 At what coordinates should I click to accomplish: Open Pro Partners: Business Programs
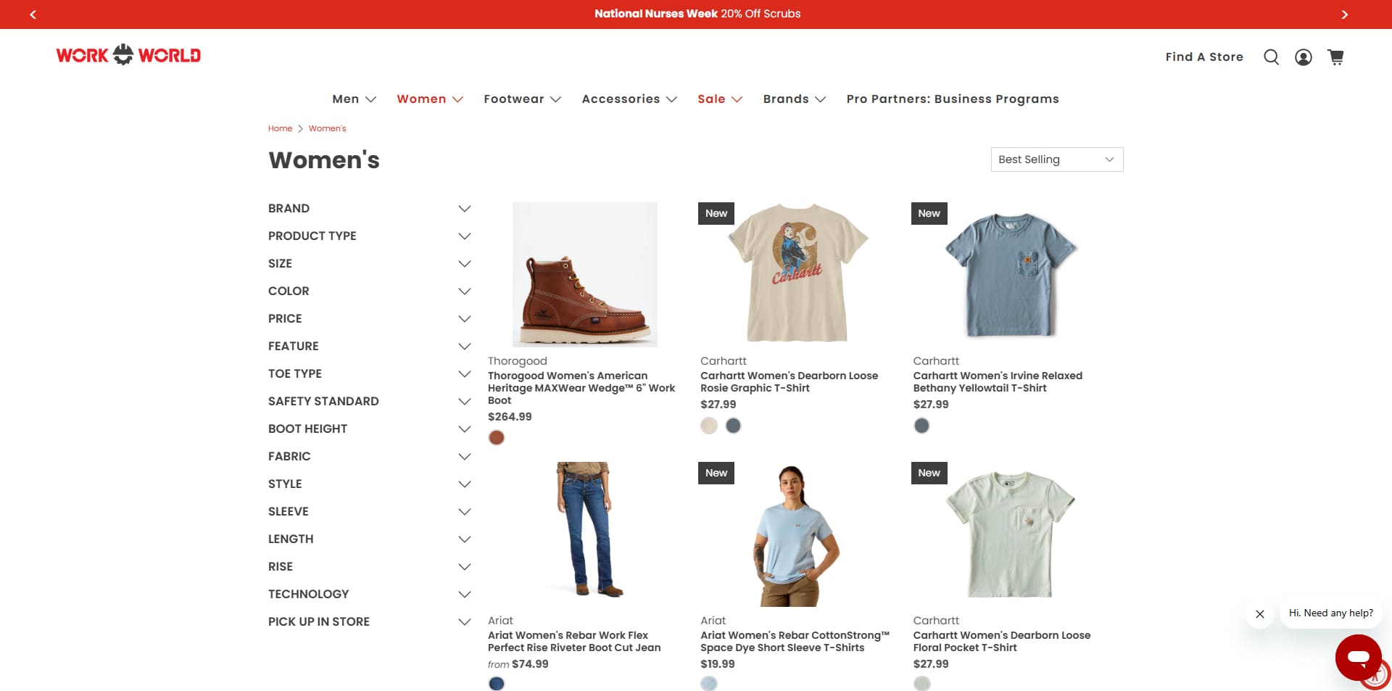point(953,99)
